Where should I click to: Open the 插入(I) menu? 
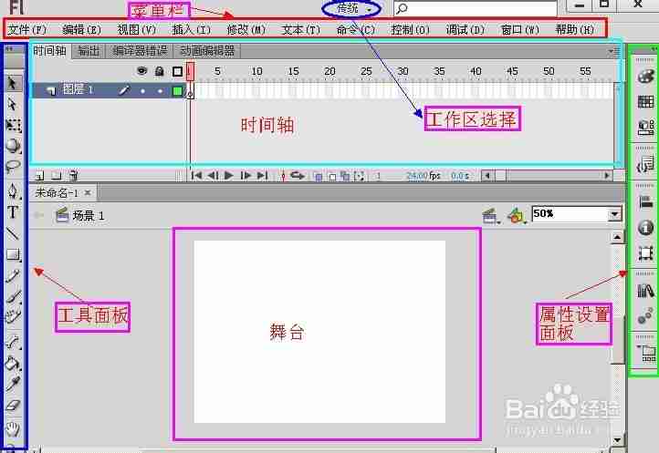coord(192,29)
